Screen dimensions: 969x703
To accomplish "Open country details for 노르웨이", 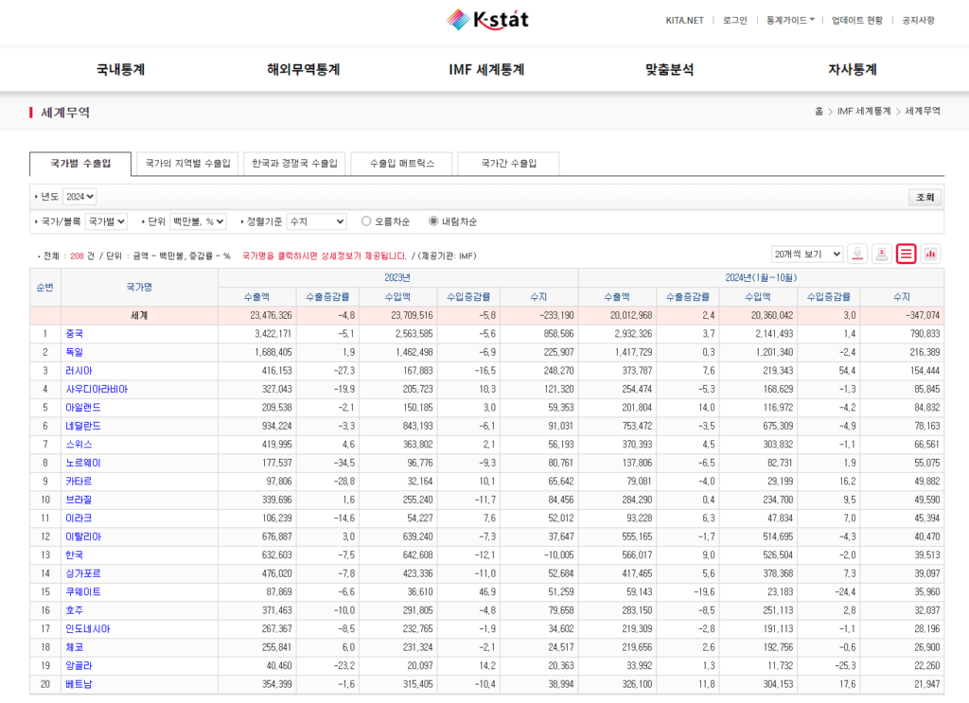I will pyautogui.click(x=83, y=463).
